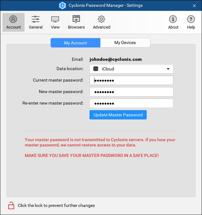Open the iCloud data location combo box
This screenshot has width=202, height=215.
(x=131, y=69)
